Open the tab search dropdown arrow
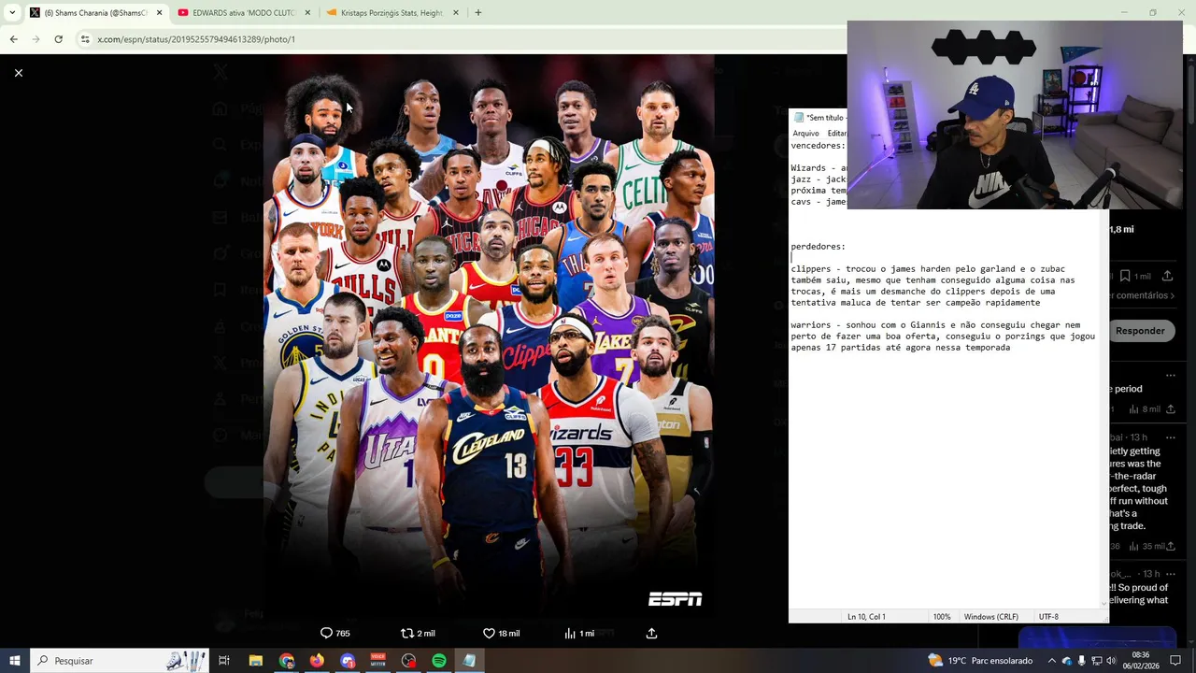Viewport: 1196px width, 673px height. click(12, 12)
